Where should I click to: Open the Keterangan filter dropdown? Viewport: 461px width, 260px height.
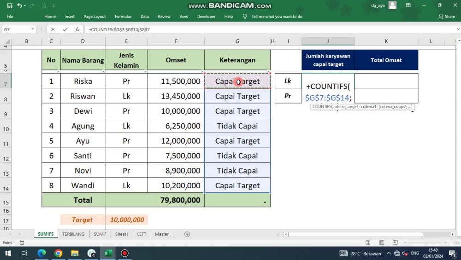(268, 72)
